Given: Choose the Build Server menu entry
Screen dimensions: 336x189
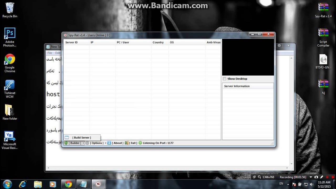Looking at the screenshot, I should [x=82, y=138].
